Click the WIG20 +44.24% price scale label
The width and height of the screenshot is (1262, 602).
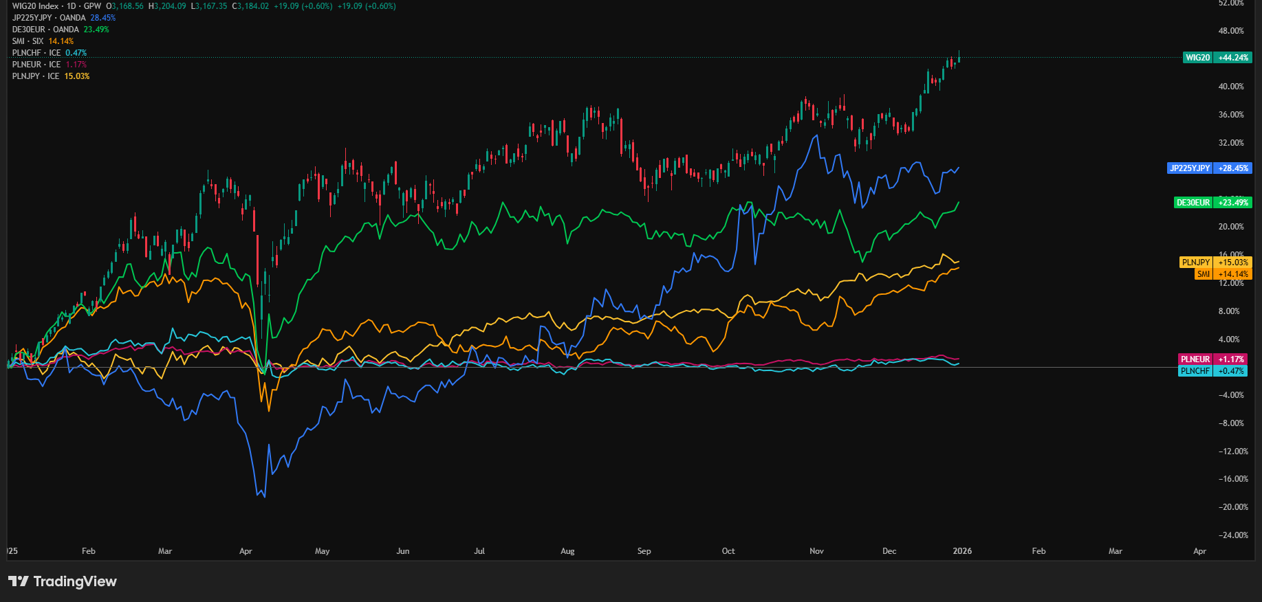(x=1217, y=58)
